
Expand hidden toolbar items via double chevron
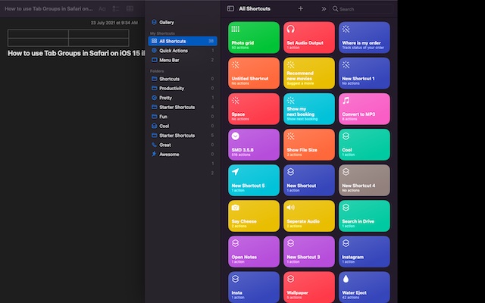324,8
